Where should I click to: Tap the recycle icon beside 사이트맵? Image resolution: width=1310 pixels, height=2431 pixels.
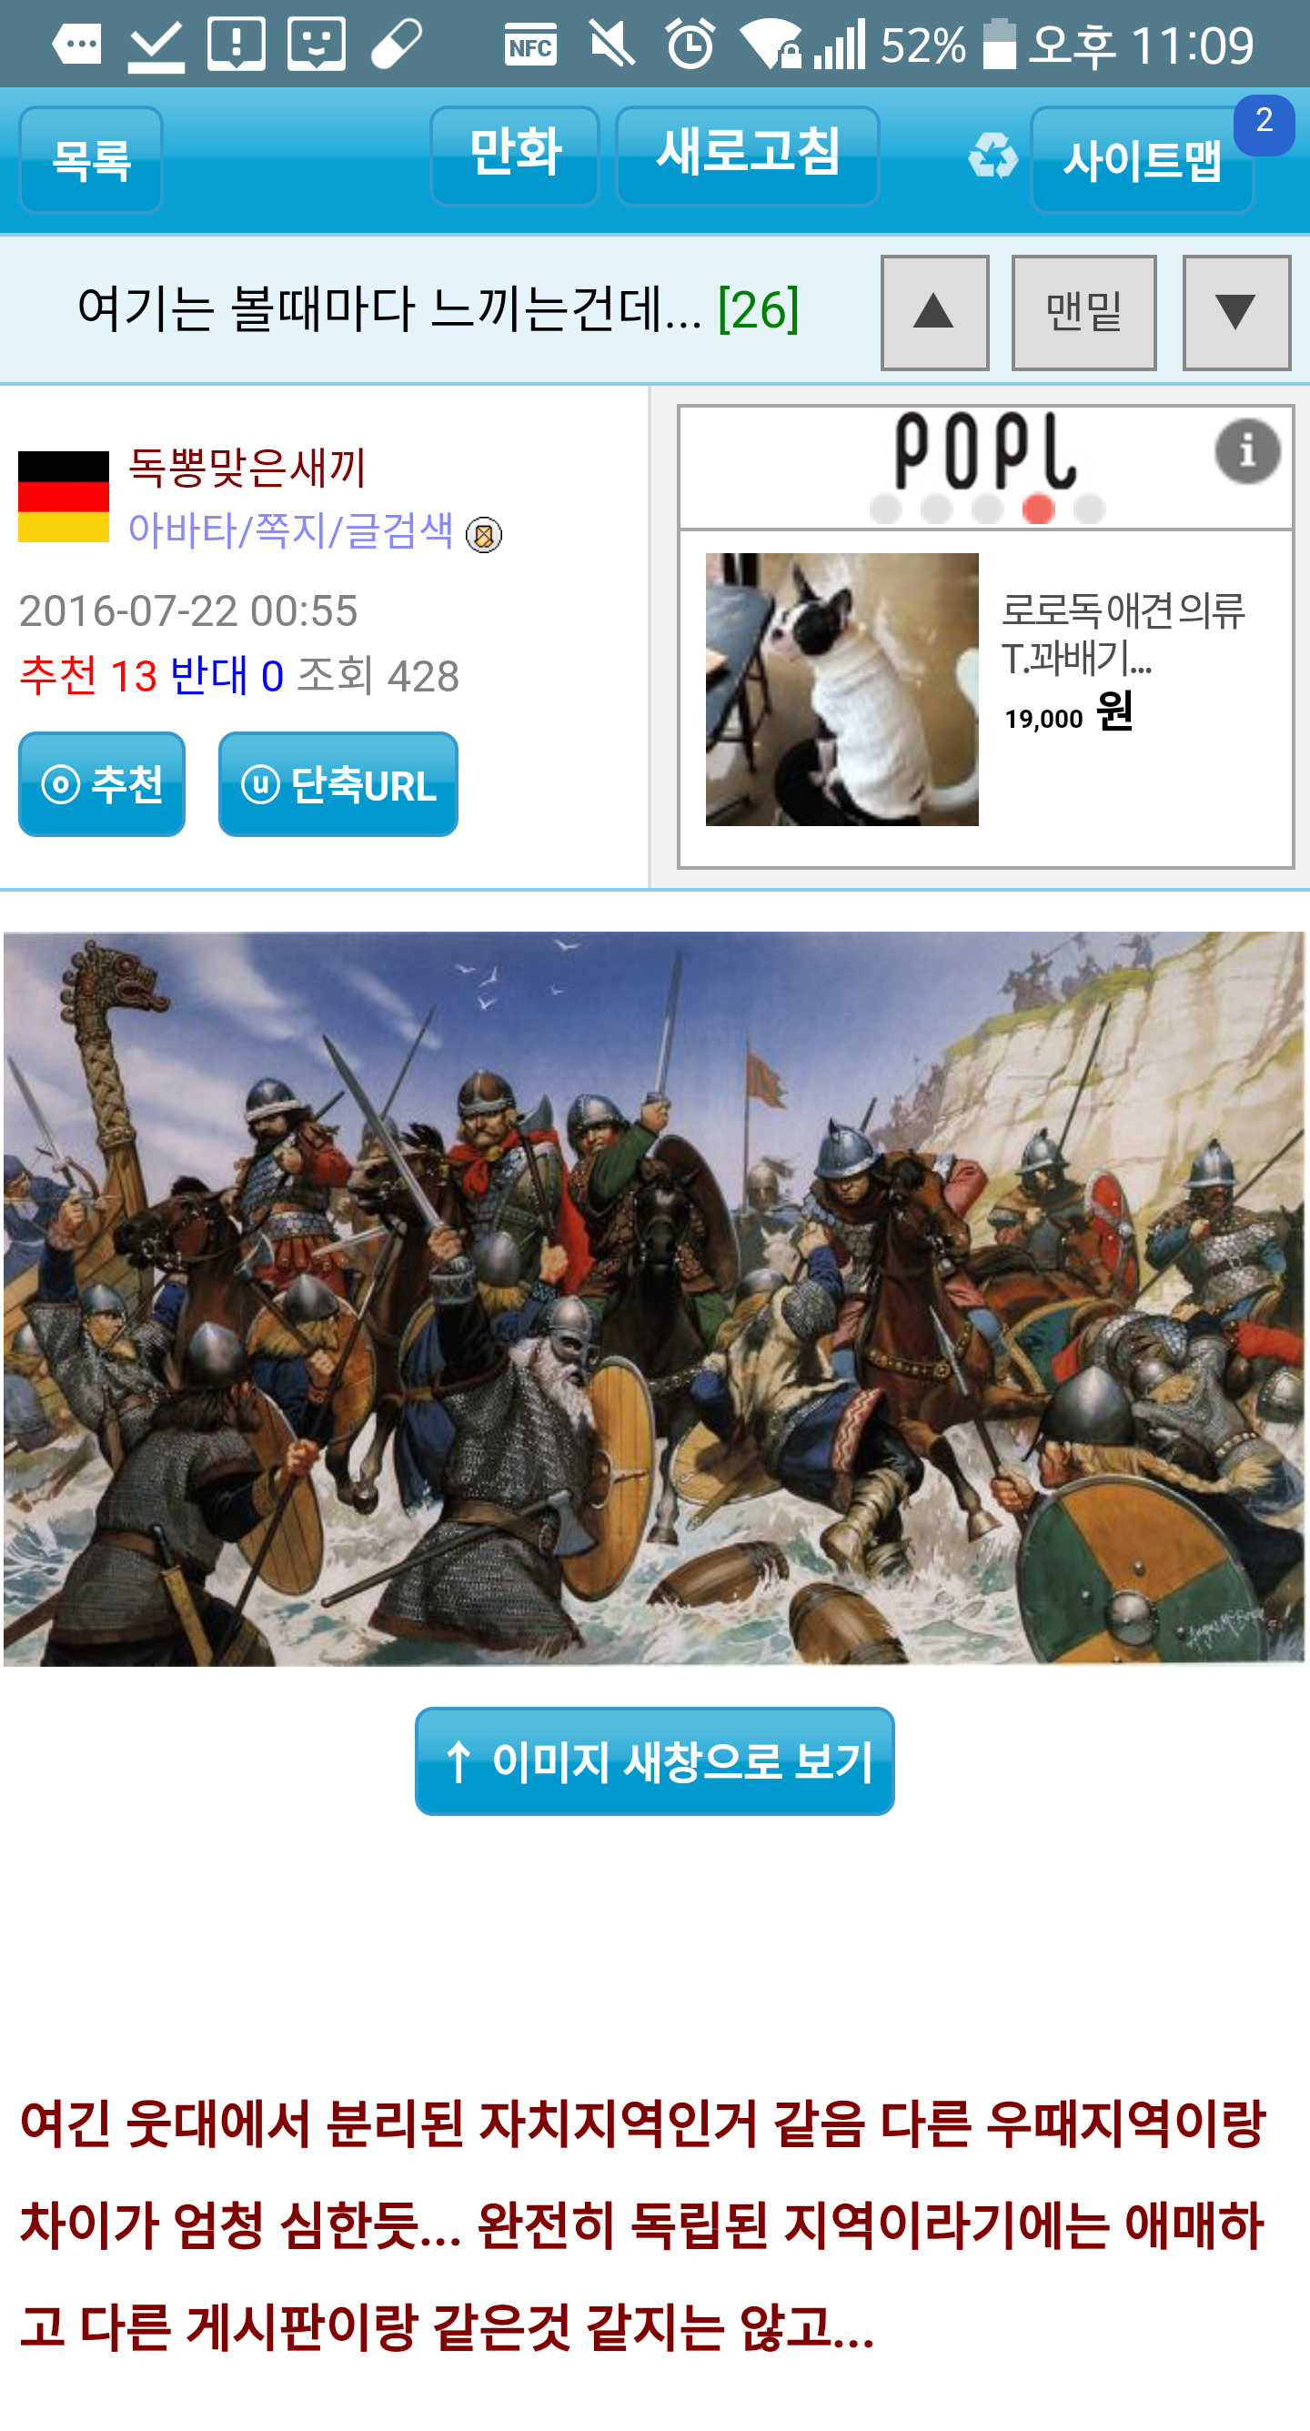pos(993,156)
